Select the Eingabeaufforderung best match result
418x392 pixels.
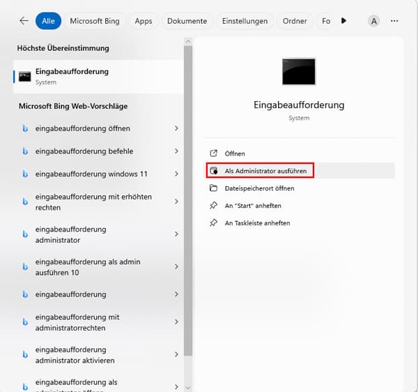point(98,76)
